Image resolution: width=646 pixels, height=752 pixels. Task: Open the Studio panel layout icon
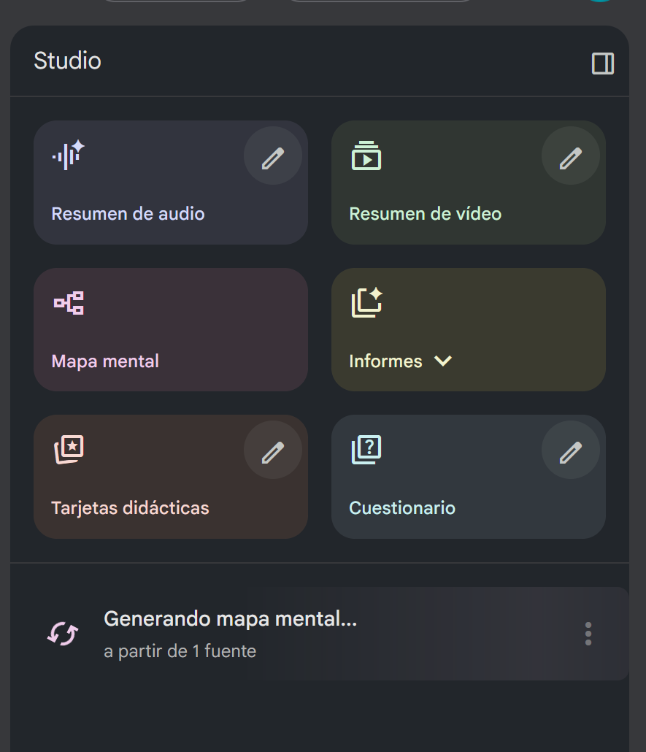click(604, 64)
